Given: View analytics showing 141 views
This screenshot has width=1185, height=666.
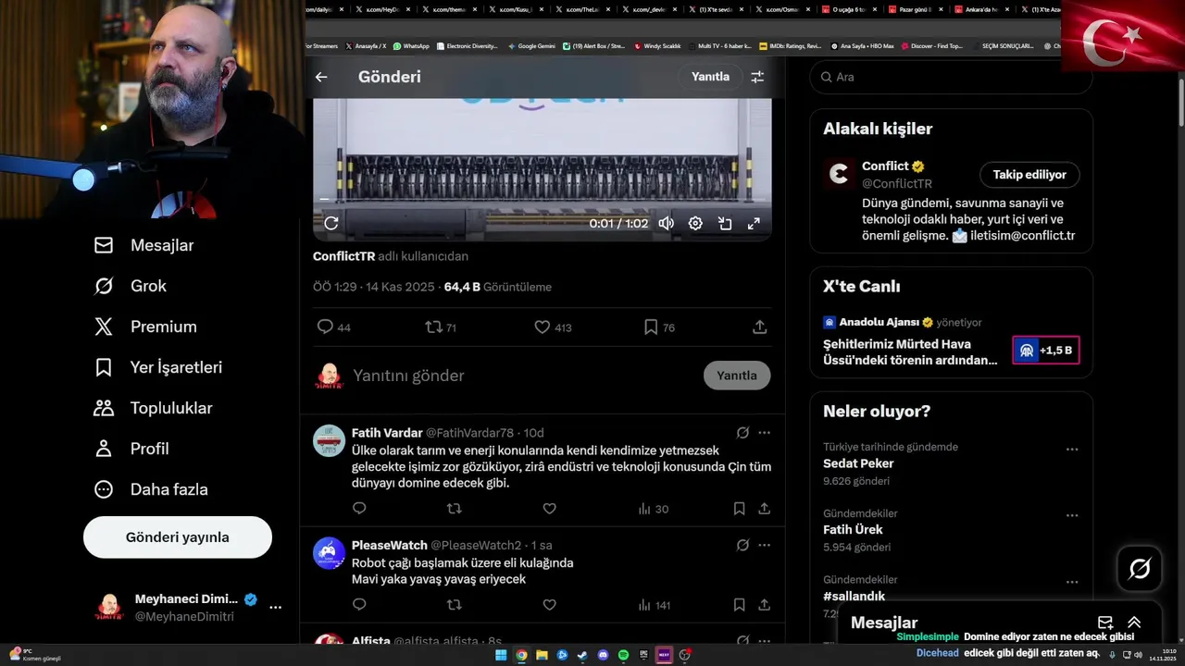Looking at the screenshot, I should 654,605.
